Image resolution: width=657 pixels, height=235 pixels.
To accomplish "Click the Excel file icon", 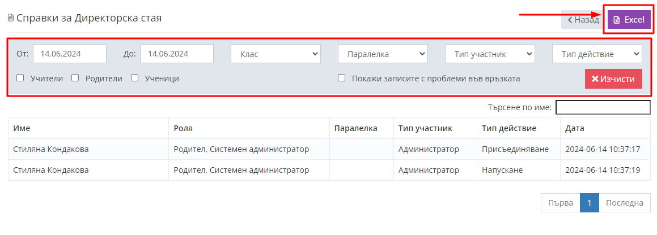I will tap(616, 20).
